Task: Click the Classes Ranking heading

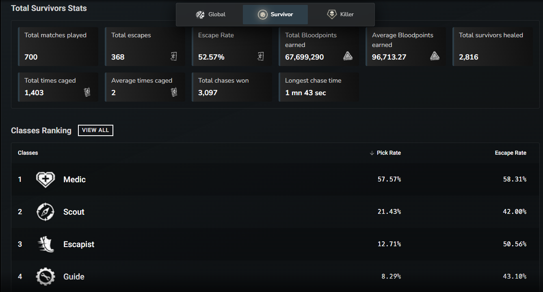Action: pyautogui.click(x=41, y=130)
